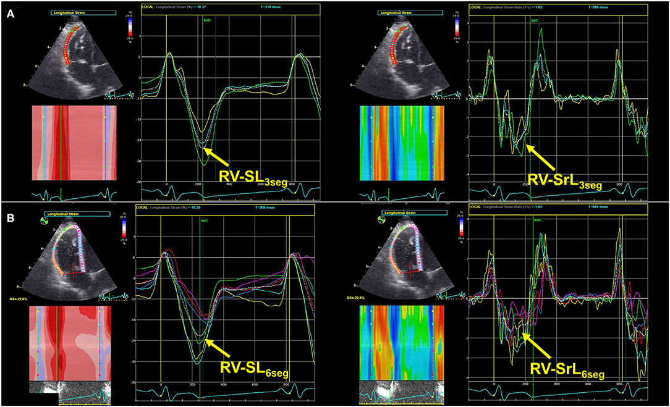The width and height of the screenshot is (670, 407).
Task: Select the AVC marker in the graph reading T=314 msec
Action: (x=207, y=20)
